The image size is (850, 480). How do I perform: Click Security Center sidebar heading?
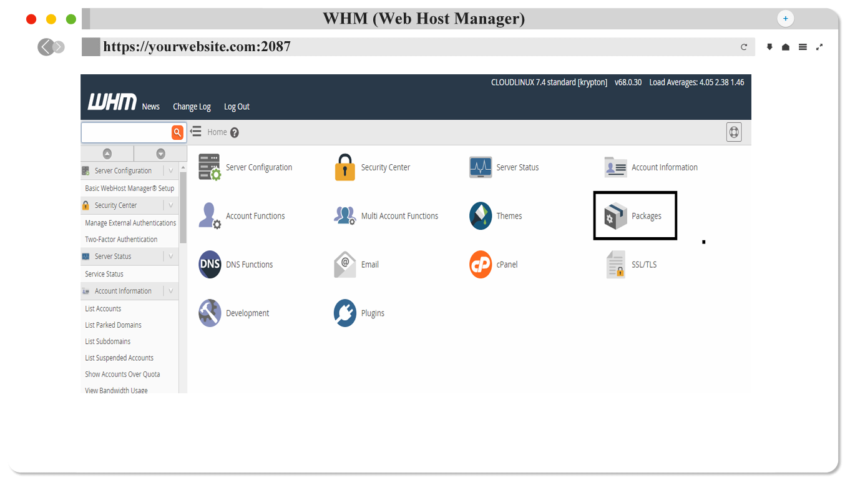[115, 205]
